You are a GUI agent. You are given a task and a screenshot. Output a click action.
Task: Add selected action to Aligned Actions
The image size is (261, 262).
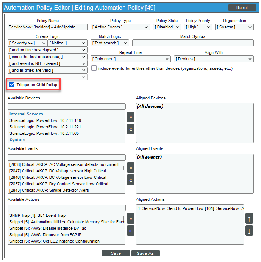coord(131,218)
